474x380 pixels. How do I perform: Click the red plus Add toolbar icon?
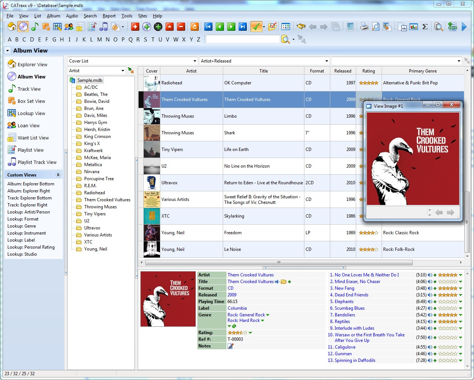coord(135,27)
